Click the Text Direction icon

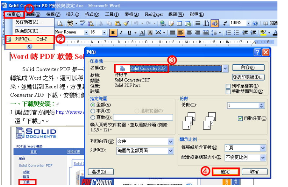click(x=206, y=23)
